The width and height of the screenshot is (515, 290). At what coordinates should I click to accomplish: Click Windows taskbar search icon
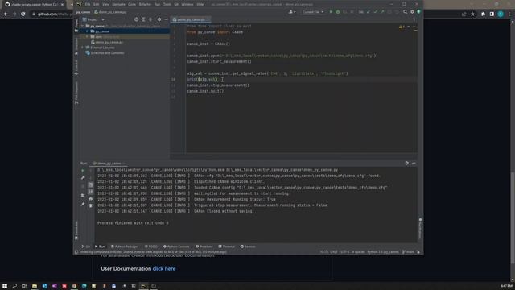click(14, 286)
